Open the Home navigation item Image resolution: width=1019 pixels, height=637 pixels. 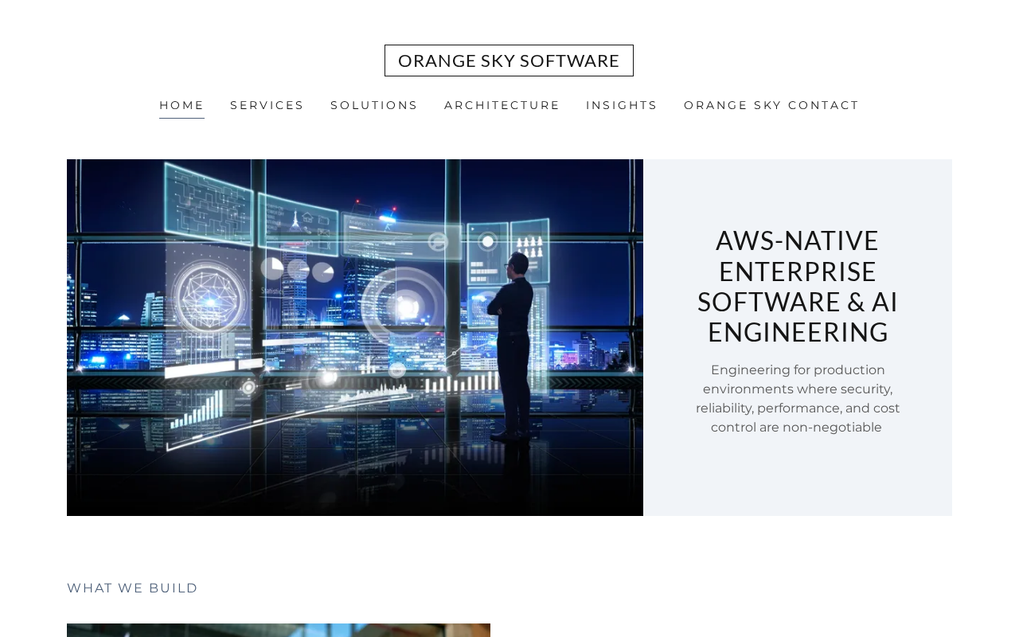[182, 105]
